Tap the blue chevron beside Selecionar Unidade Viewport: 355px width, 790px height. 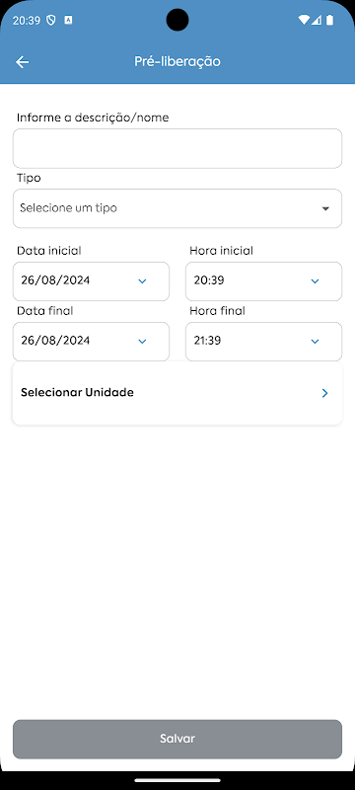pyautogui.click(x=324, y=393)
